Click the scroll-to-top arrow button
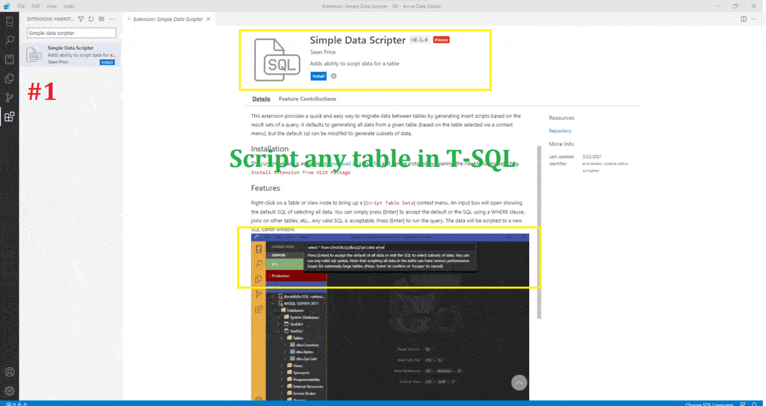 click(x=520, y=382)
